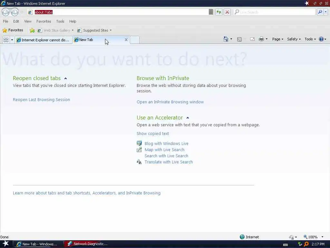Click the blue Help question mark icon
330x248 pixels.
pyautogui.click(x=321, y=39)
